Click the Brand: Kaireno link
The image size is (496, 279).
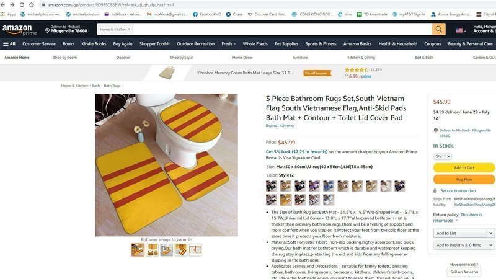pyautogui.click(x=280, y=126)
